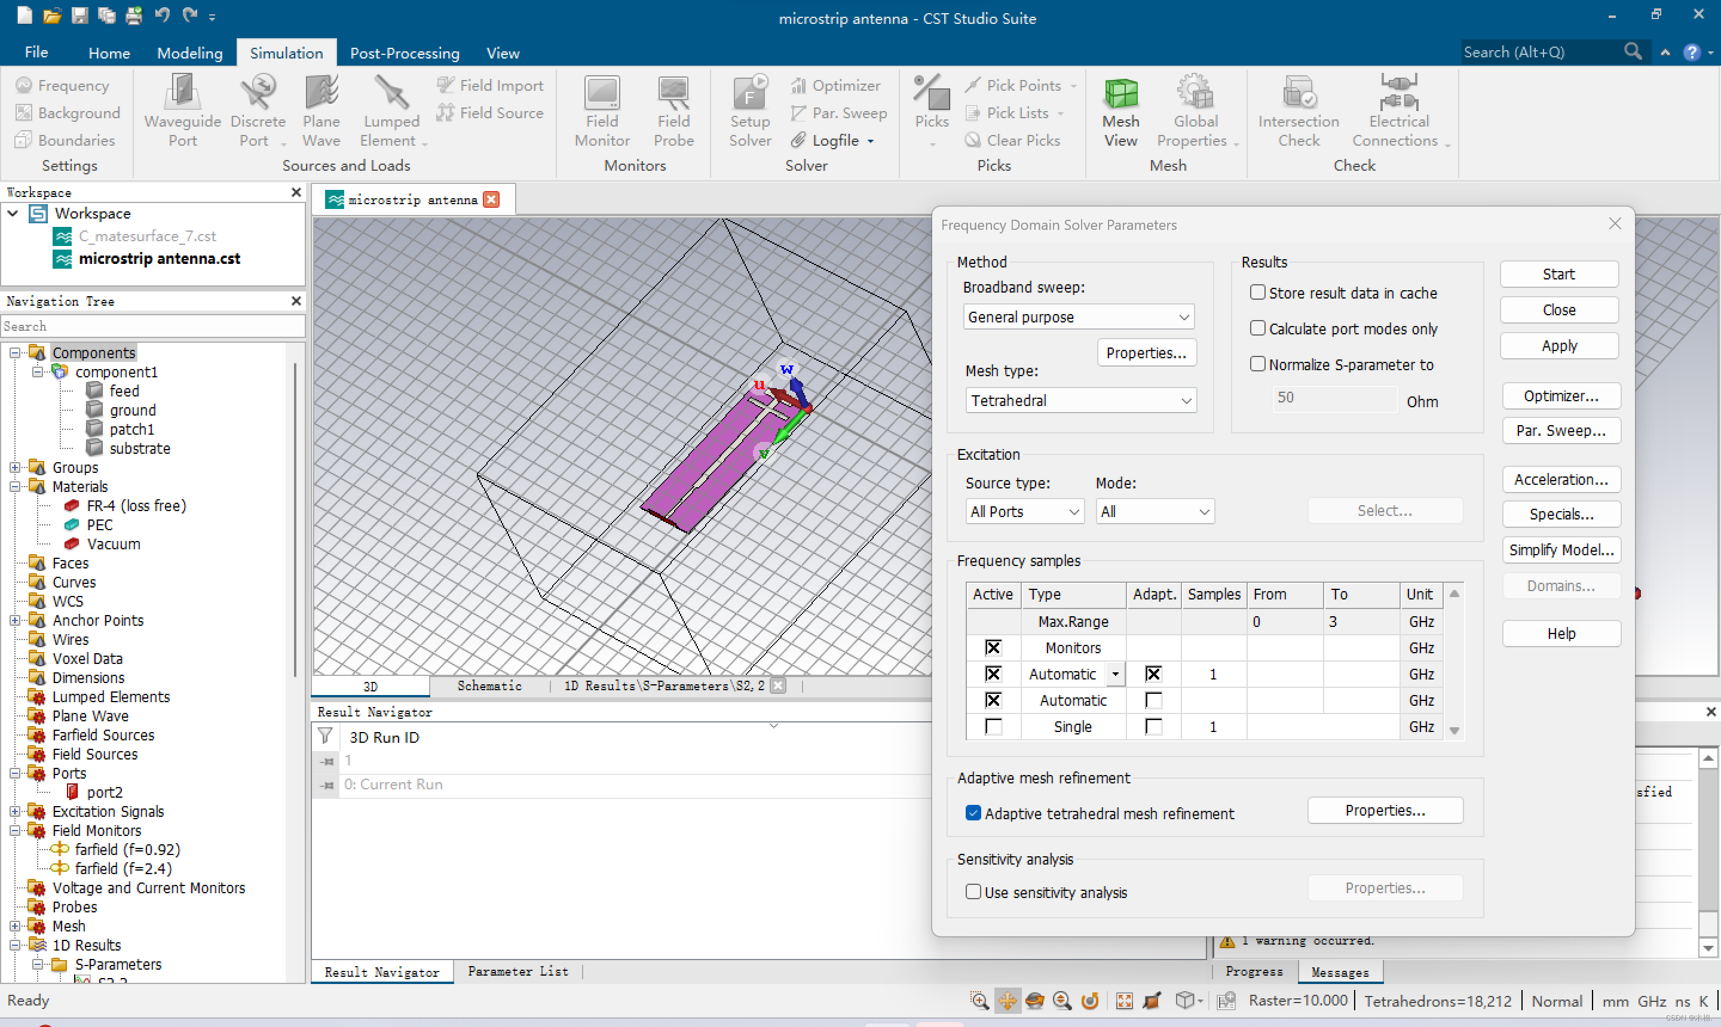This screenshot has height=1027, width=1721.
Task: Collapse the Materials tree folder
Action: point(14,487)
